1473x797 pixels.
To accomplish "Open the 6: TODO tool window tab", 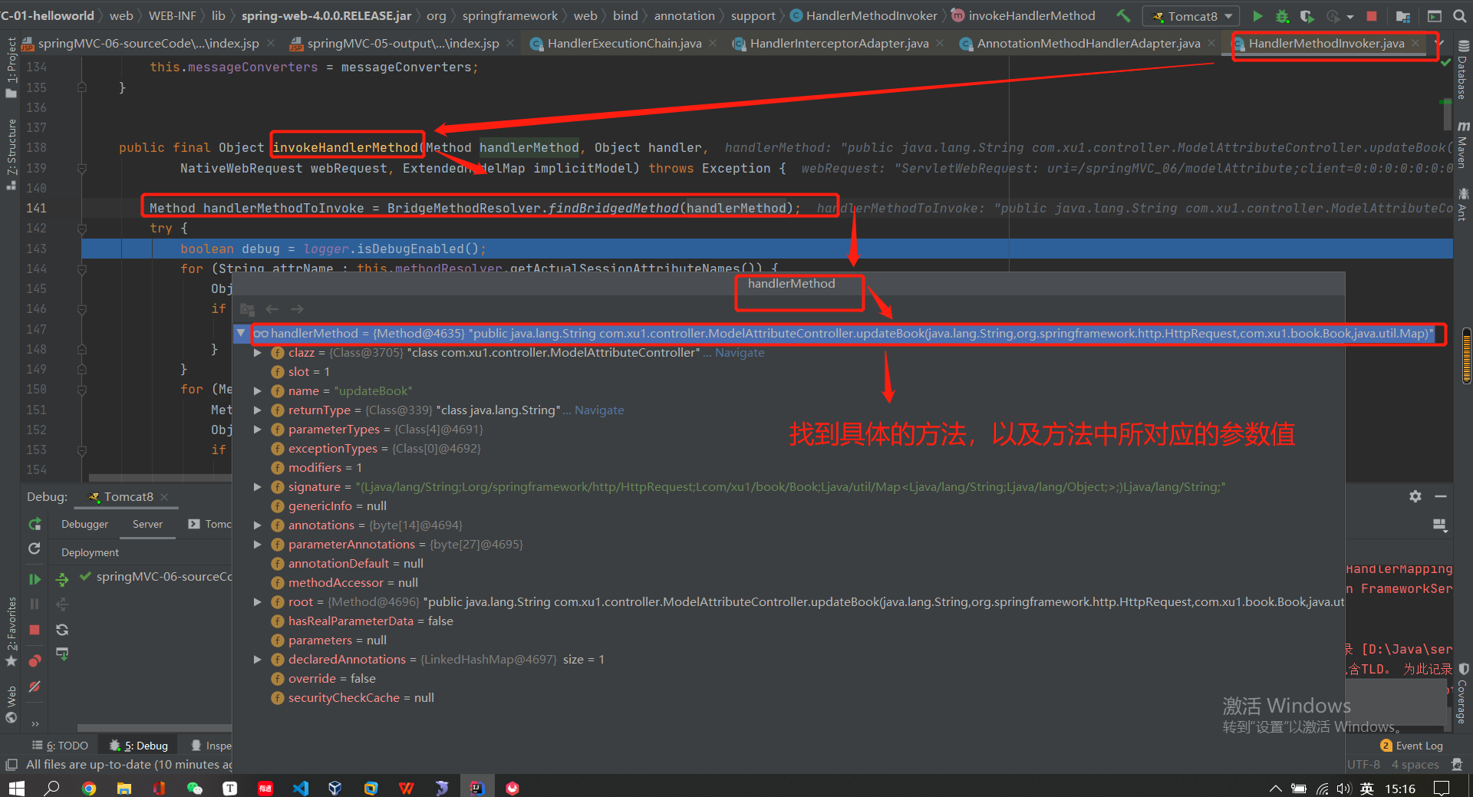I will [61, 746].
